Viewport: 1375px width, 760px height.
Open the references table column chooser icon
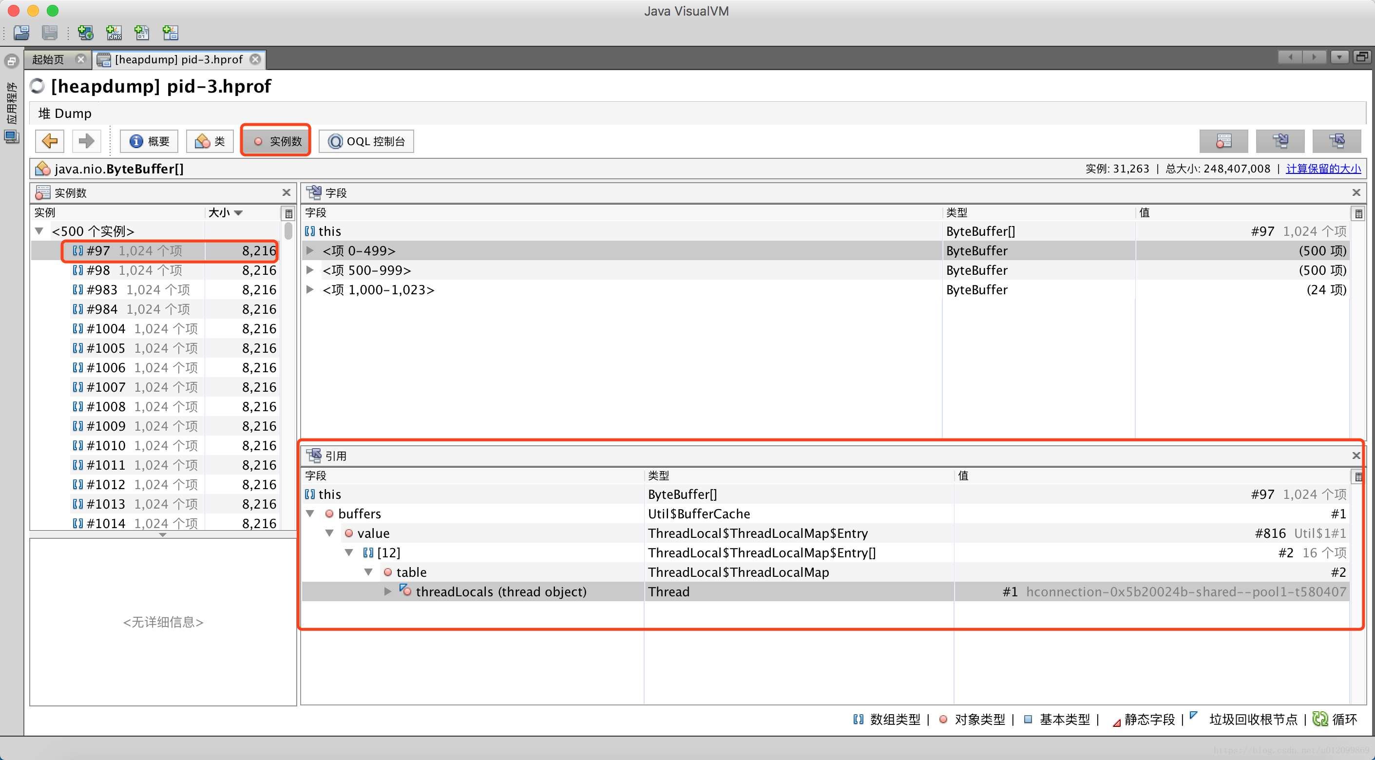pos(1358,476)
